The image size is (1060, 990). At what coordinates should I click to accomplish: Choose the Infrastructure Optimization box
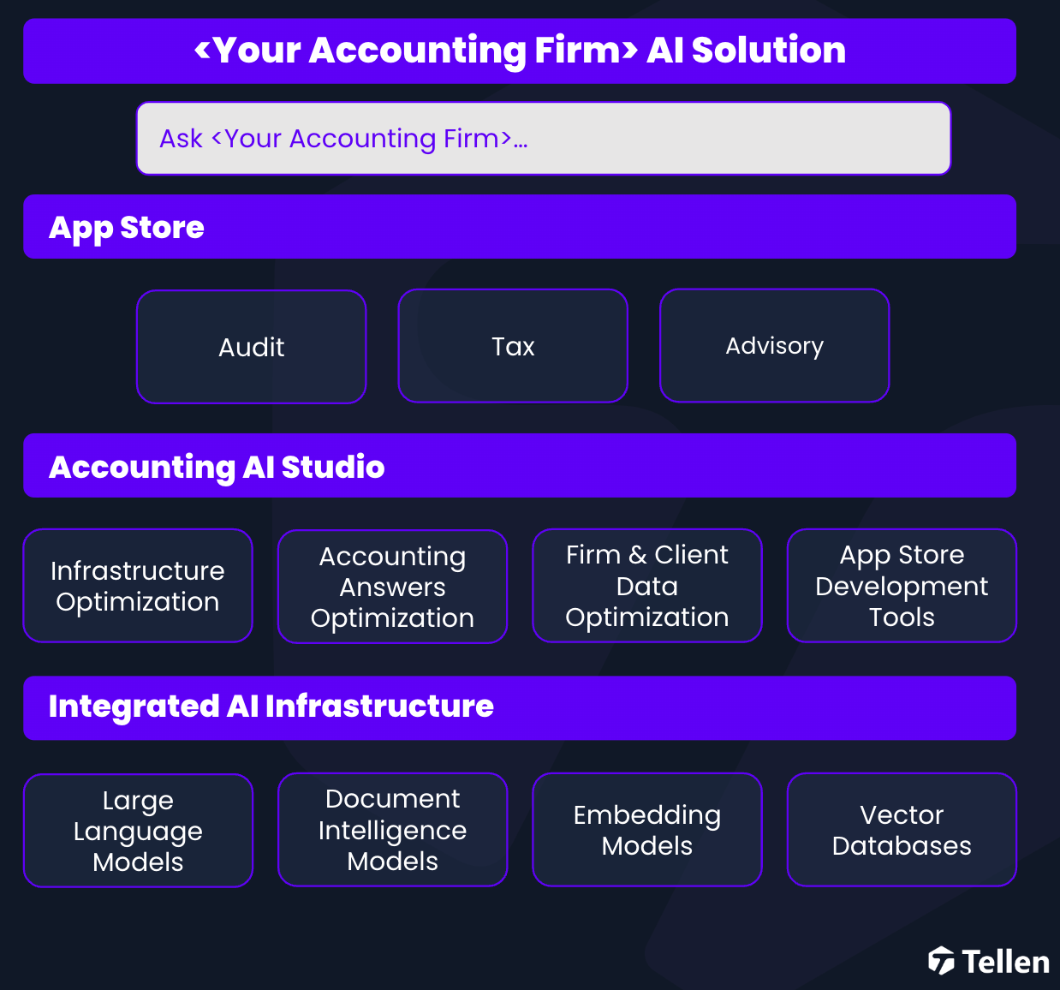pyautogui.click(x=138, y=586)
